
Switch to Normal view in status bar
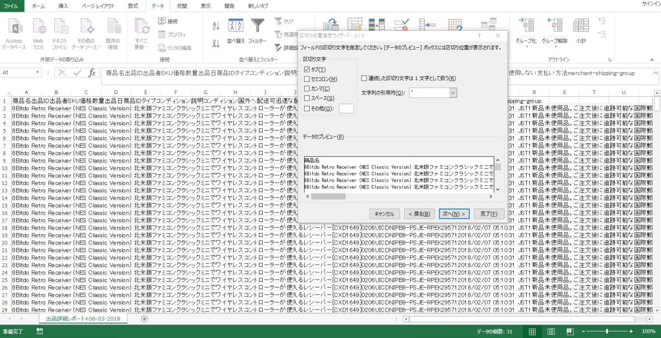pyautogui.click(x=533, y=332)
